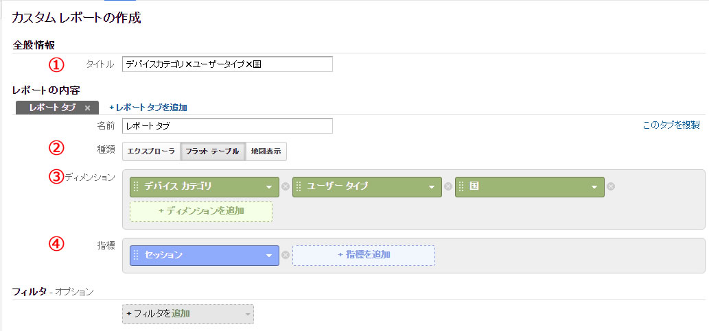
Task: Remove the セッション metric with its x icon
Action: 286,255
